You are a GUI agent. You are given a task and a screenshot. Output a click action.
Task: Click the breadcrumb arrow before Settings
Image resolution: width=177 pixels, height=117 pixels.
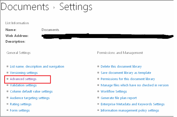pos(54,7)
